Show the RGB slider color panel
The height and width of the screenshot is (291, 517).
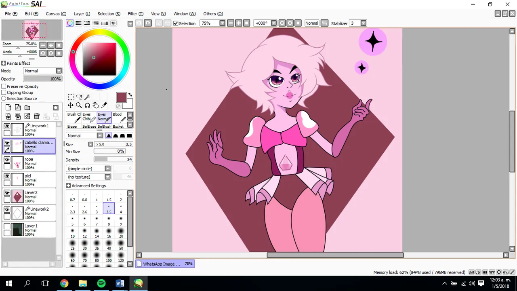pos(78,23)
